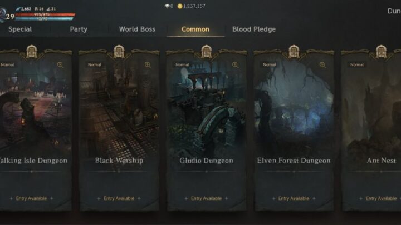This screenshot has width=401, height=225.
Task: Select the World Boss tab
Action: pyautogui.click(x=137, y=29)
